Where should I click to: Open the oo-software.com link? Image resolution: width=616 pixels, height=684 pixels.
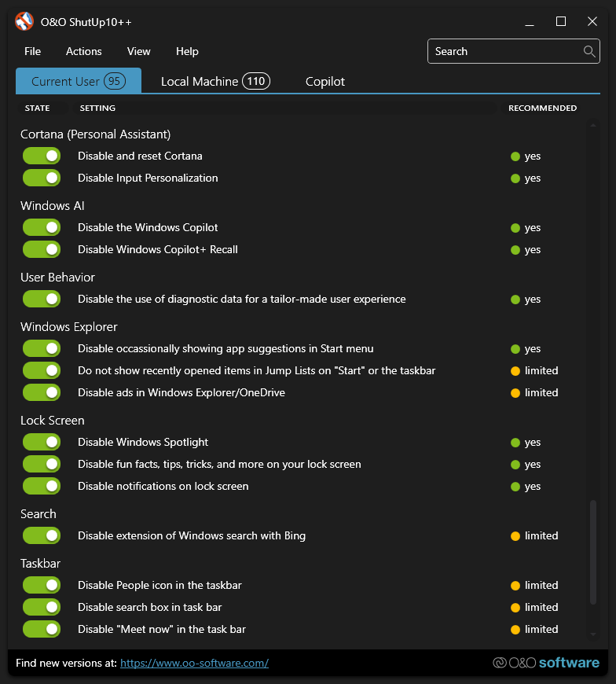coord(194,664)
